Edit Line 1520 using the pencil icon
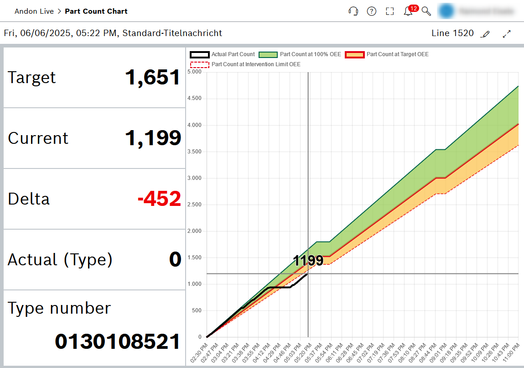Image resolution: width=524 pixels, height=368 pixels. [x=485, y=33]
